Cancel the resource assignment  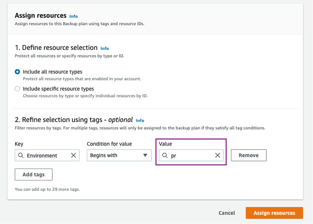coord(226,213)
